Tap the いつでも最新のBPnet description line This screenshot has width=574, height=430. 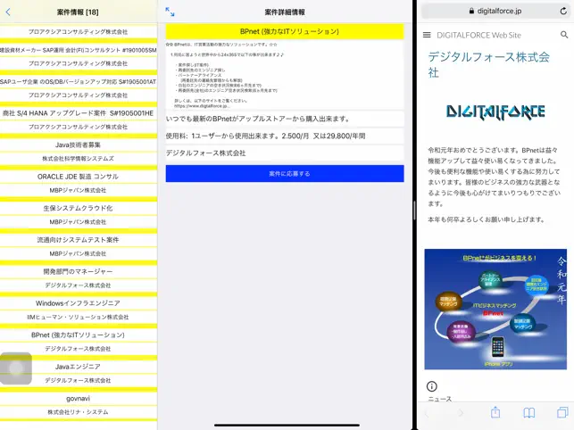[x=285, y=119]
